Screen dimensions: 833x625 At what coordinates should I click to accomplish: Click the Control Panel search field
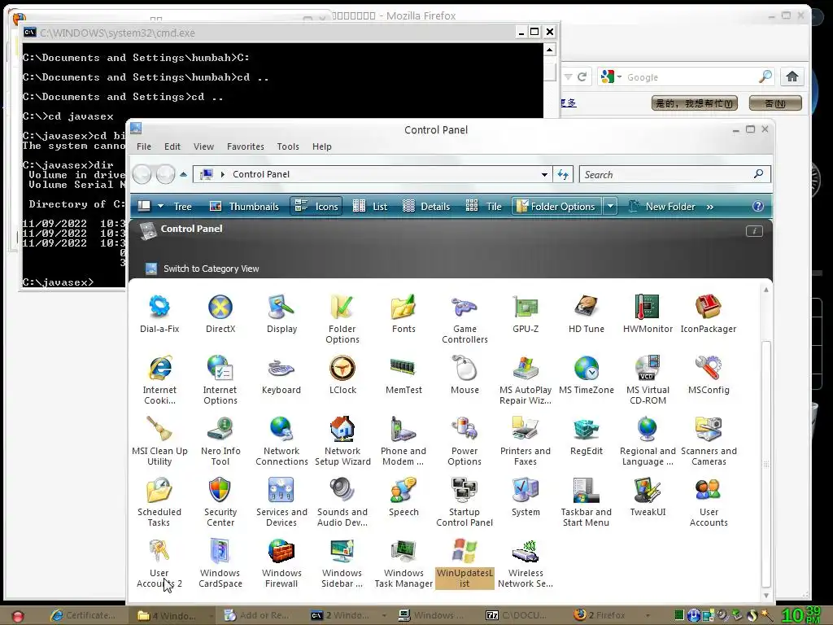[674, 174]
